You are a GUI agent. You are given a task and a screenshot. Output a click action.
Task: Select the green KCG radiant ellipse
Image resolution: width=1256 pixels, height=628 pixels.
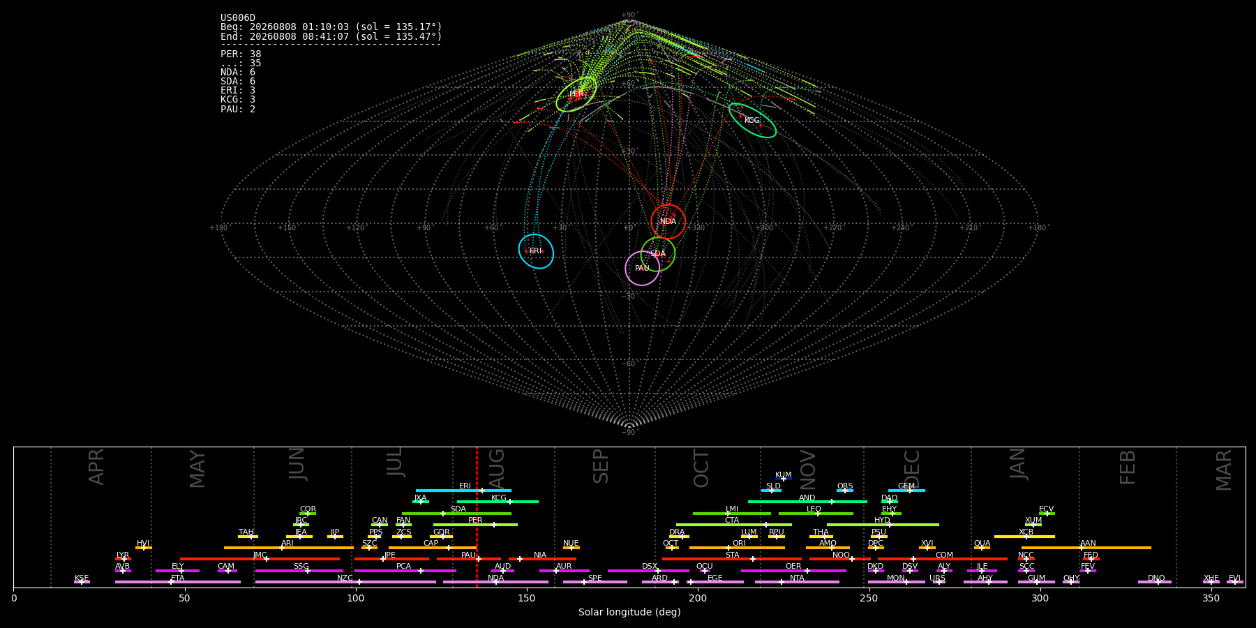click(x=752, y=120)
